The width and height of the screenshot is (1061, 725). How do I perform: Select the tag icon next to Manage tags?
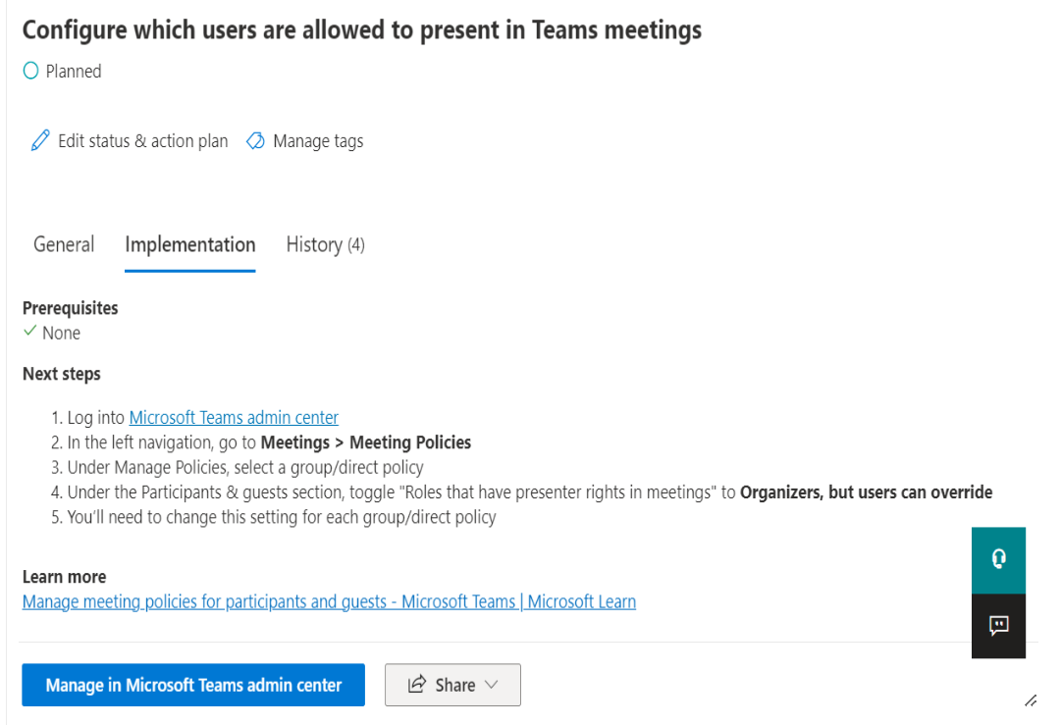[255, 140]
